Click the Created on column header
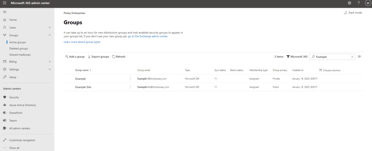372x151 pixels. (x=298, y=70)
